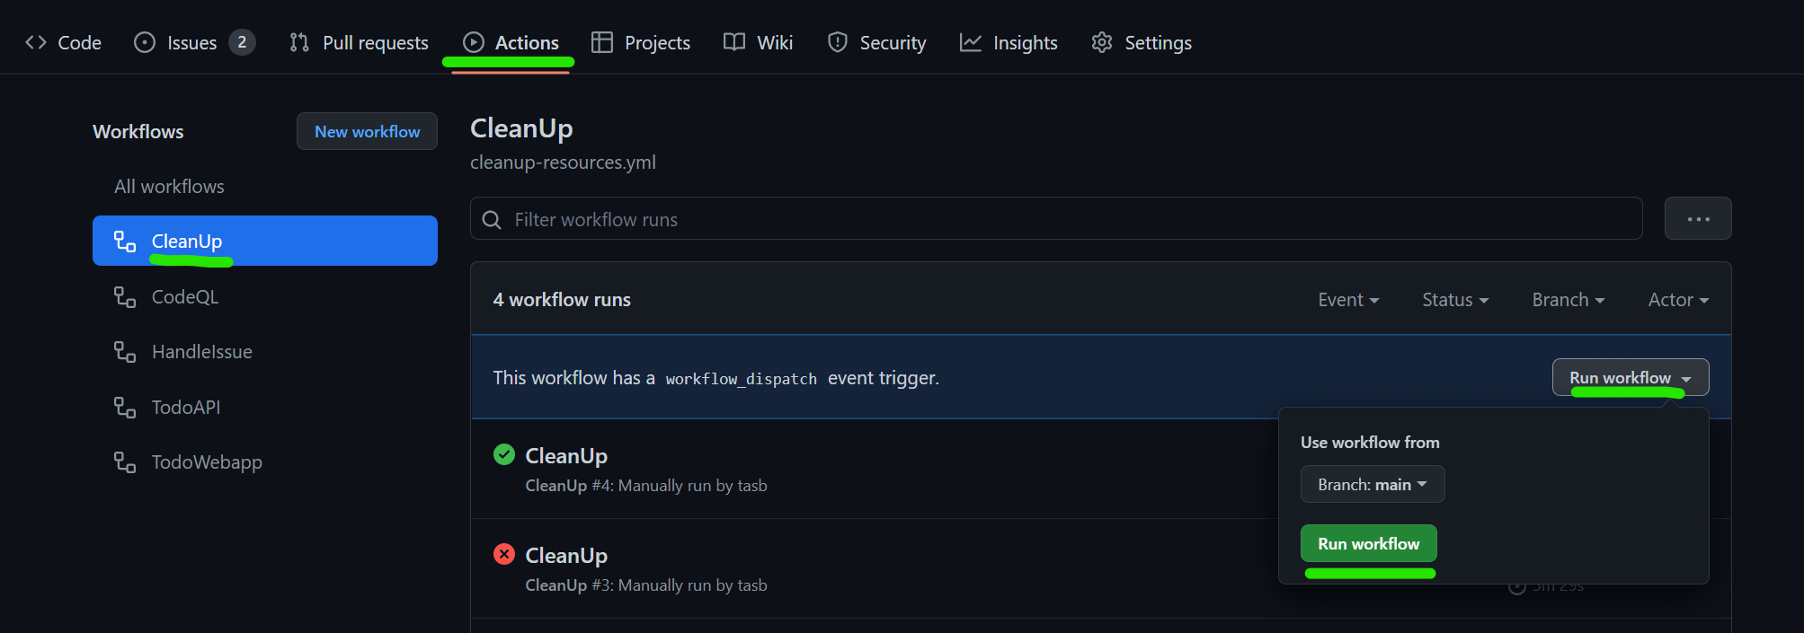Open the Issues tab
The height and width of the screenshot is (633, 1804).
pos(194,42)
